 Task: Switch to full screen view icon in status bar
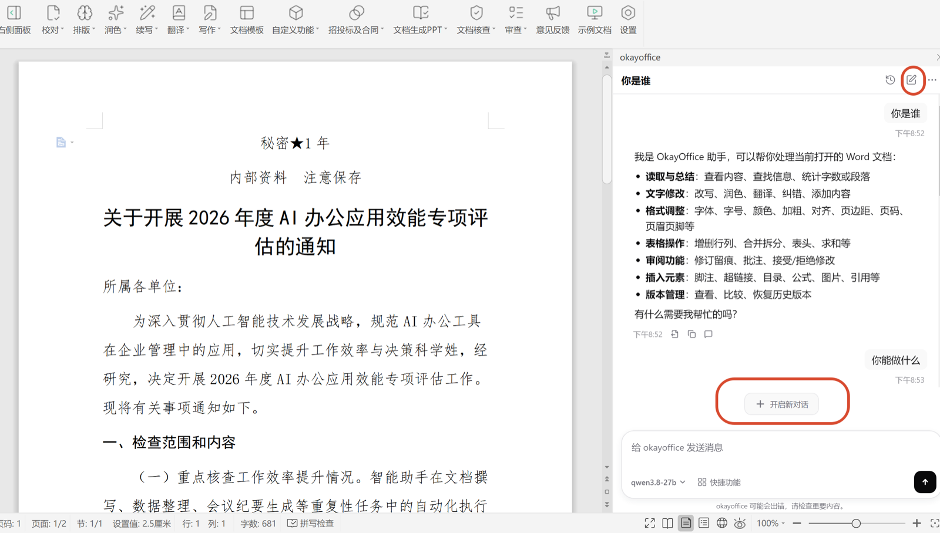click(x=649, y=523)
